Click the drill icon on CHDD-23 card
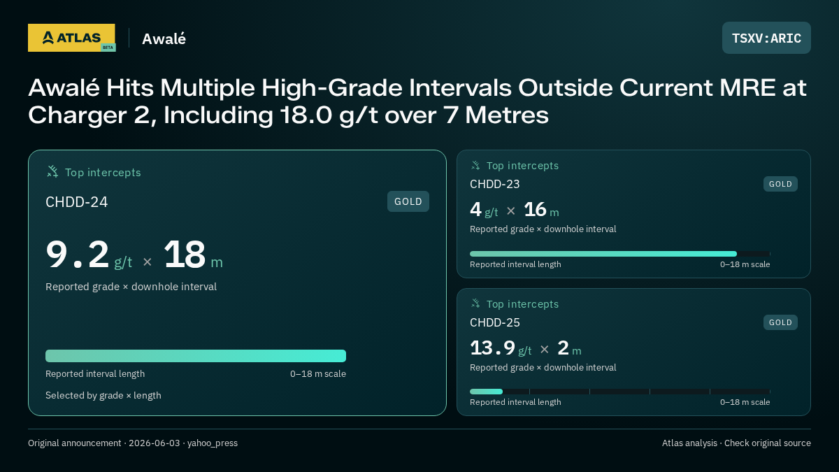Image resolution: width=839 pixels, height=472 pixels. [475, 165]
